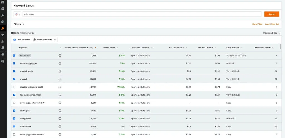This screenshot has height=138, width=285.
Task: Open the graduation cap with hand sidebar icon
Action: pos(3,48)
